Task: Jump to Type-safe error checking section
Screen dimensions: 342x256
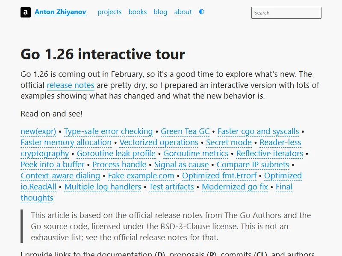Action: 108,131
